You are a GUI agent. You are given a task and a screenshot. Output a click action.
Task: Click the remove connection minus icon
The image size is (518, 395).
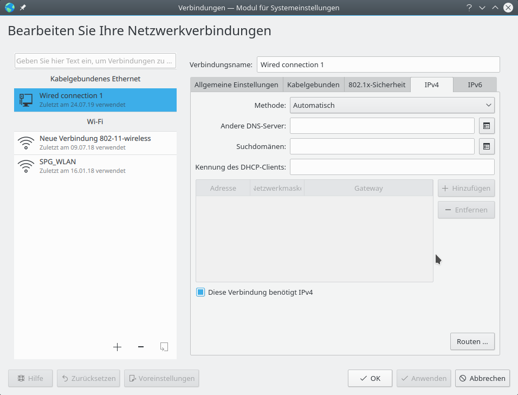coord(141,347)
